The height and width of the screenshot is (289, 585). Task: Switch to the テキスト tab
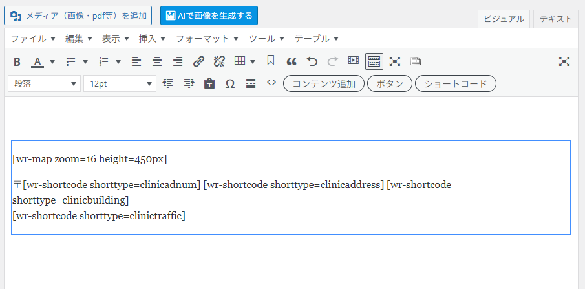(555, 19)
